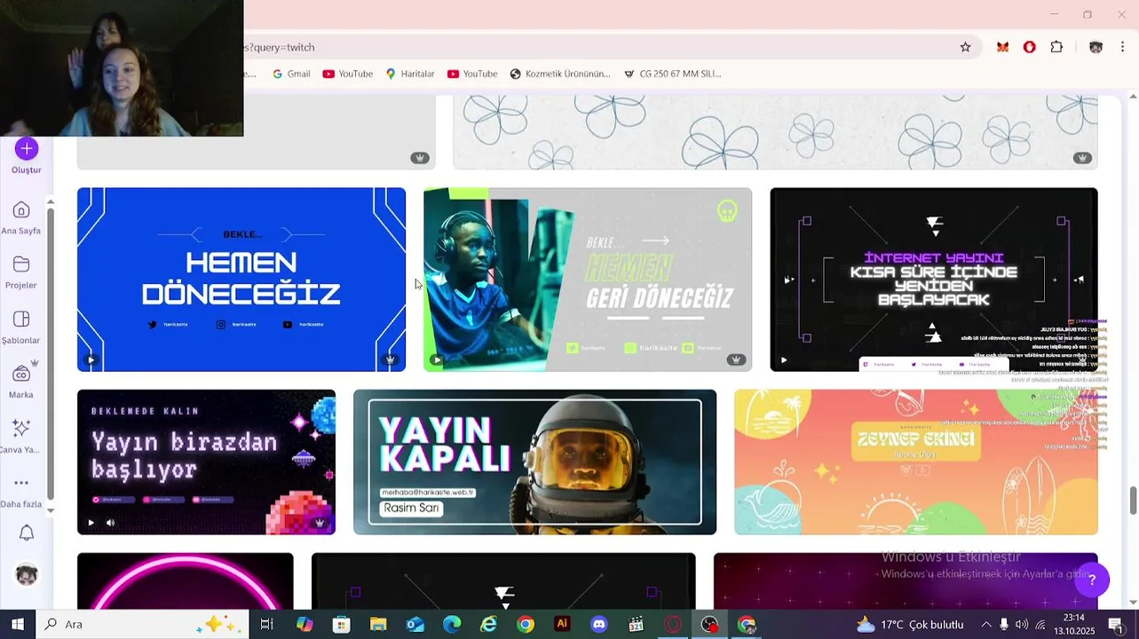Open the Hemen Döneceğiz blue template
Viewport: 1139px width, 639px height.
pos(241,279)
